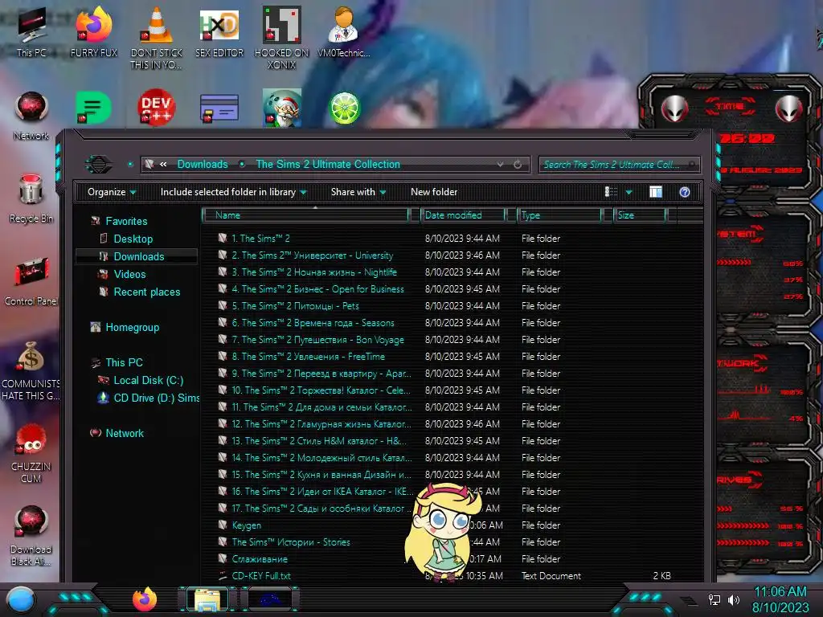The image size is (823, 617).
Task: Launch Firefox from the taskbar
Action: point(145,599)
